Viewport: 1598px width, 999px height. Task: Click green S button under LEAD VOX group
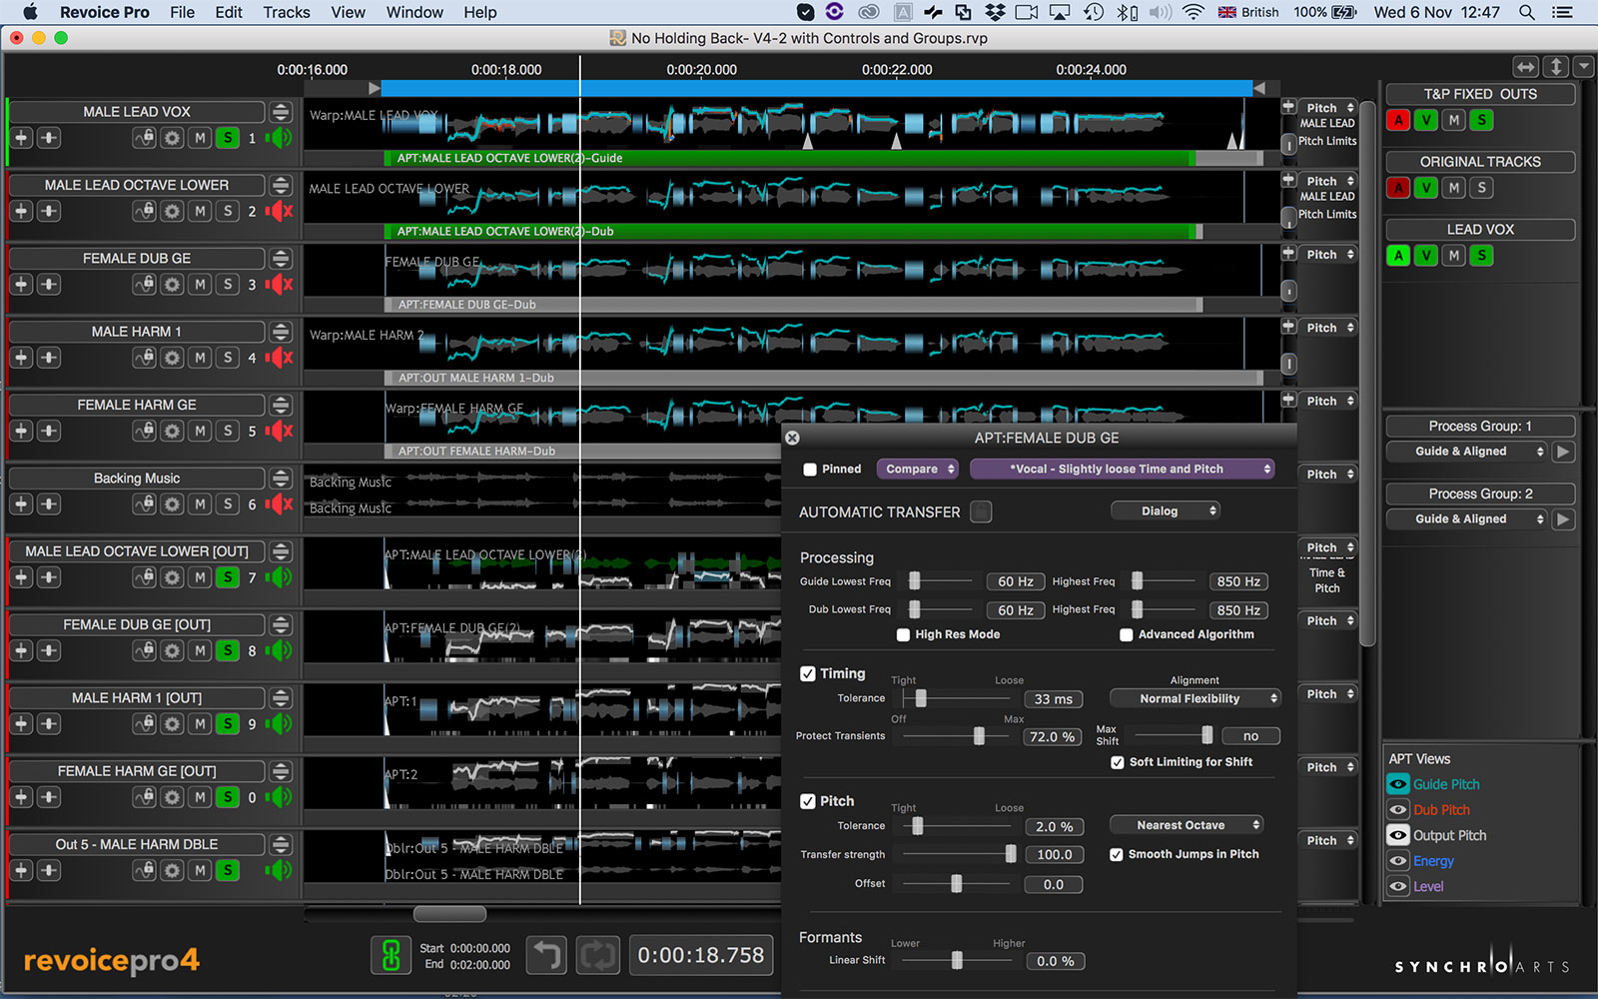(1482, 256)
